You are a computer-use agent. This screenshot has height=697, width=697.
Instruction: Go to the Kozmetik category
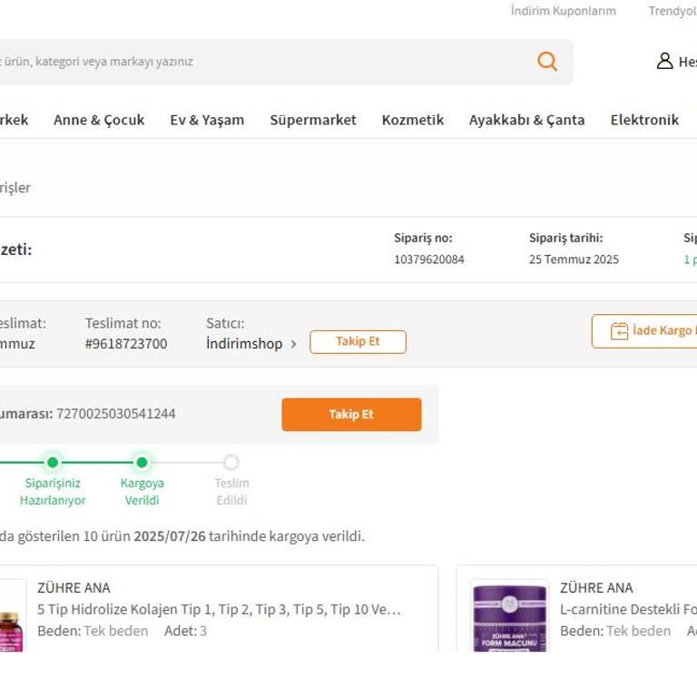(x=413, y=120)
